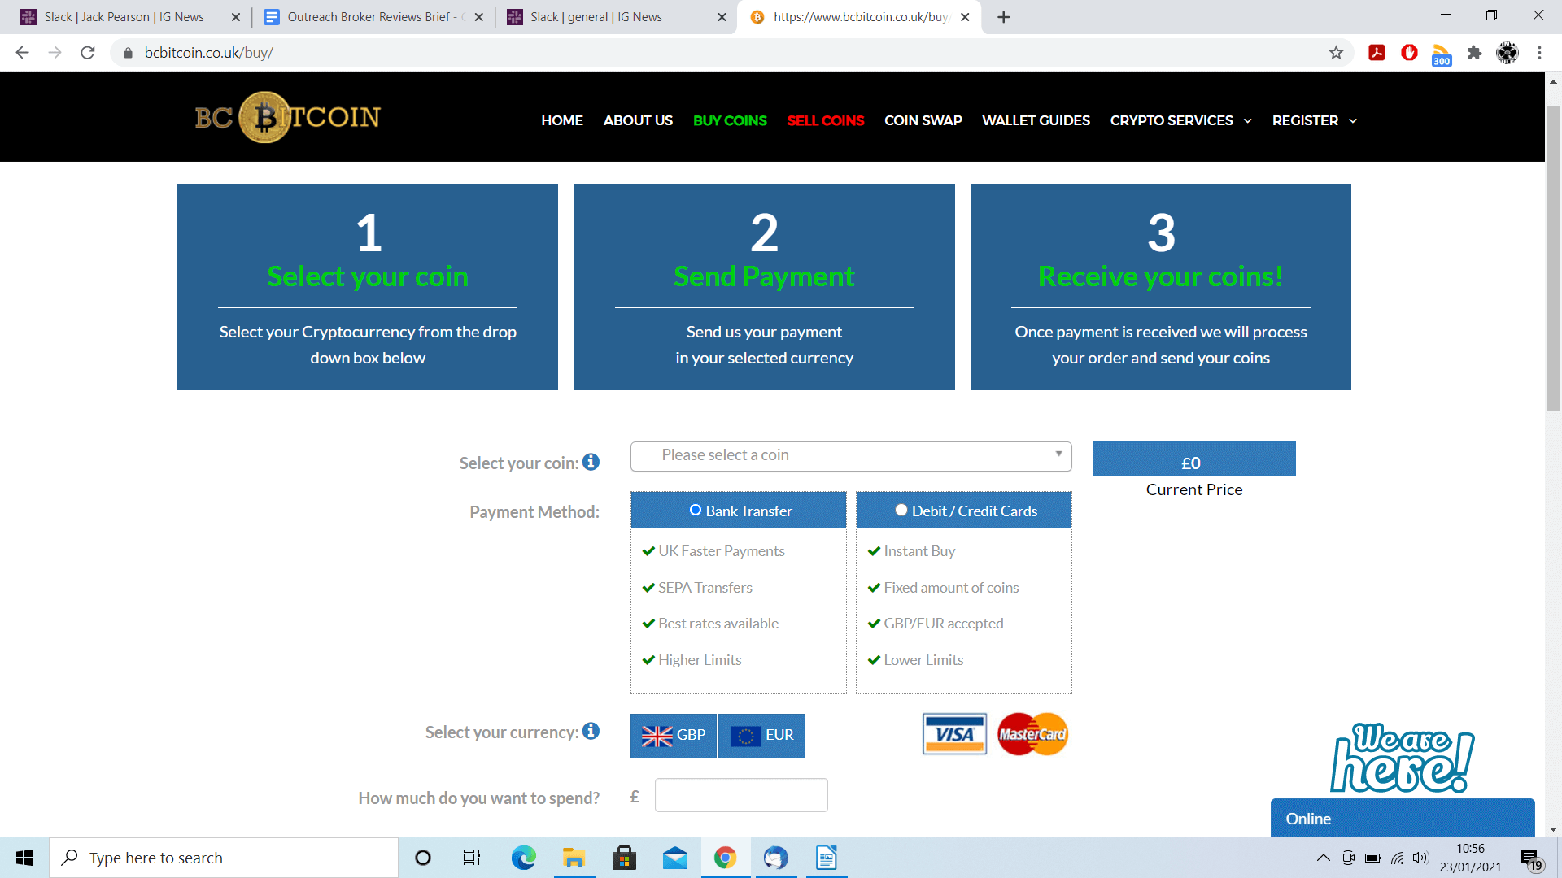Open the Please select a coin dropdown
Viewport: 1562px width, 878px height.
click(851, 456)
